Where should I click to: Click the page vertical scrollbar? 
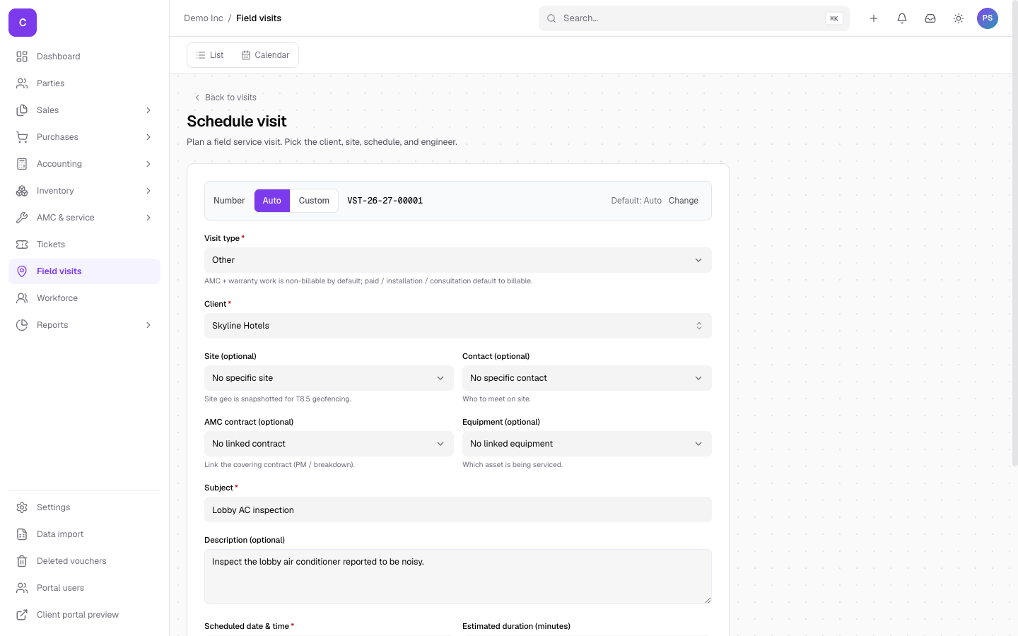tap(1015, 233)
